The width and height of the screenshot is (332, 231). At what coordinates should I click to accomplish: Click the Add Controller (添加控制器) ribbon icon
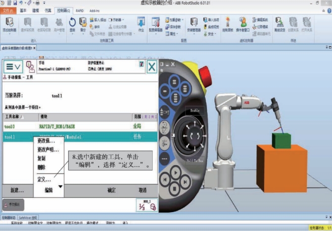tap(9, 23)
